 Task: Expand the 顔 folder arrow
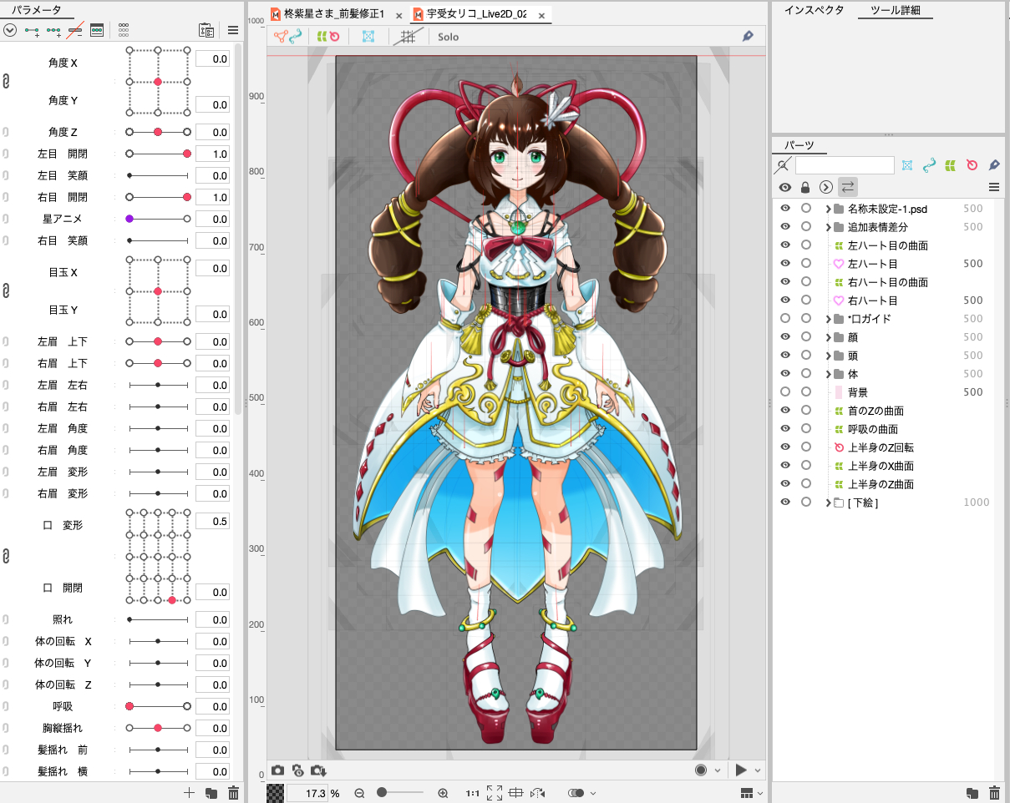click(x=828, y=337)
